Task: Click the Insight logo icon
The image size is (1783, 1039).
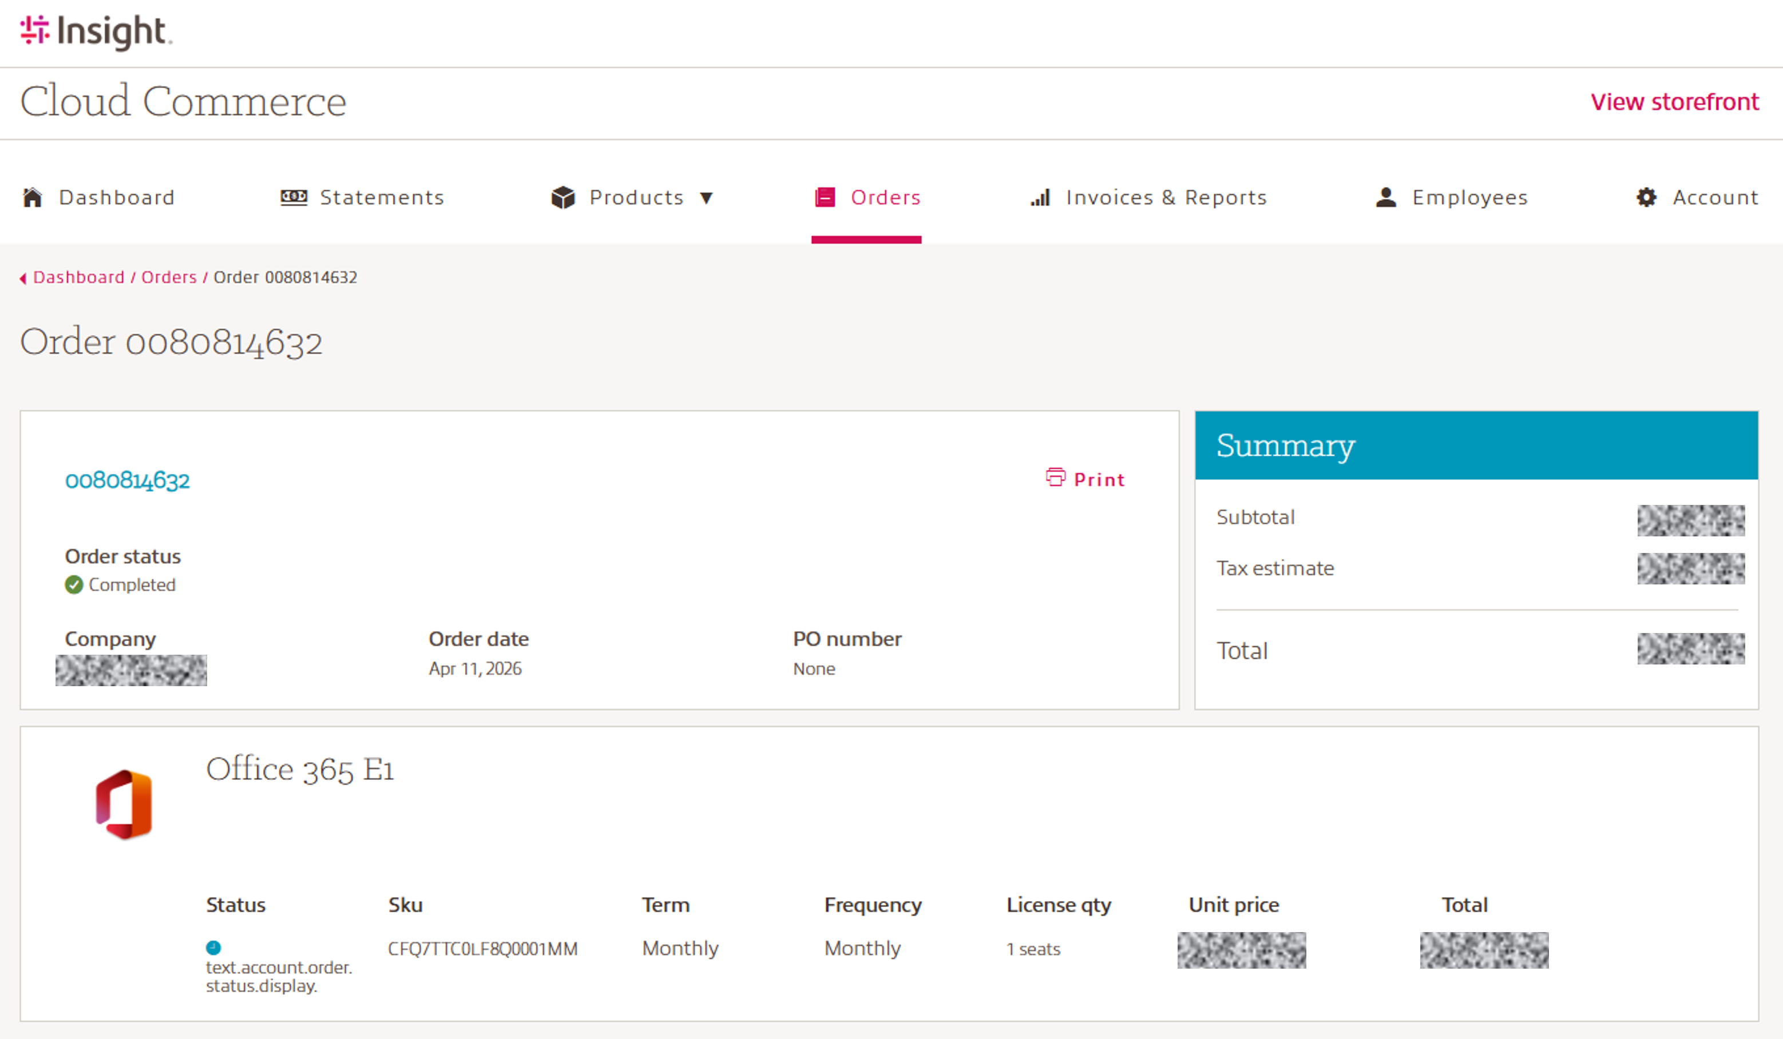Action: (34, 30)
